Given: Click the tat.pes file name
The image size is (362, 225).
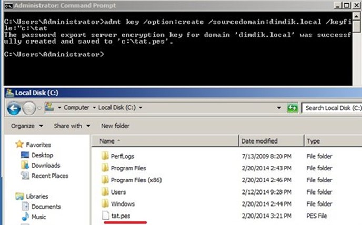Looking at the screenshot, I should coord(120,216).
